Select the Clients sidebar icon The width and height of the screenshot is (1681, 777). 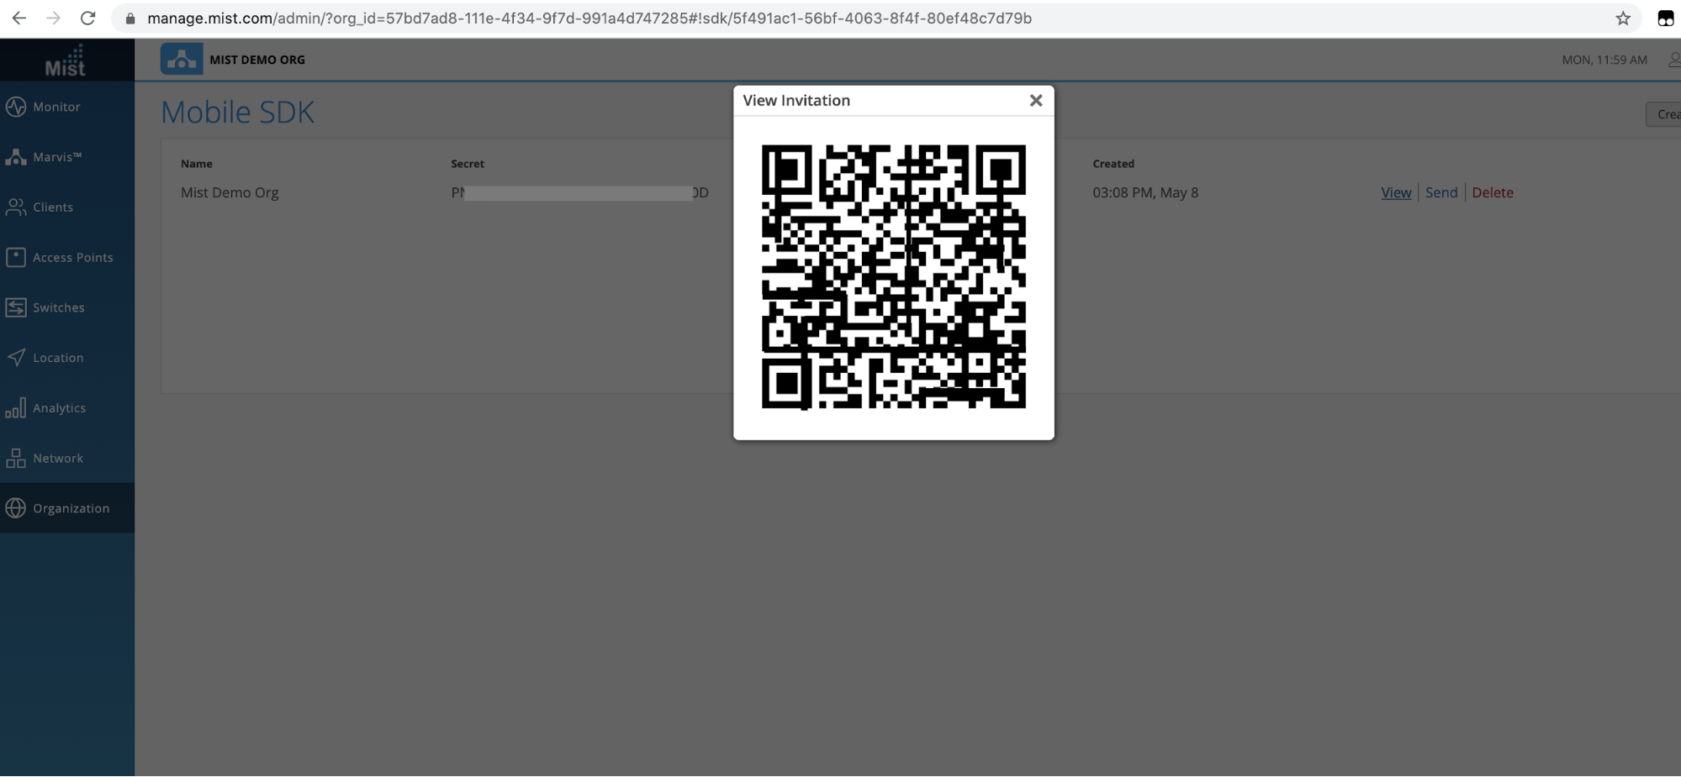click(x=16, y=207)
